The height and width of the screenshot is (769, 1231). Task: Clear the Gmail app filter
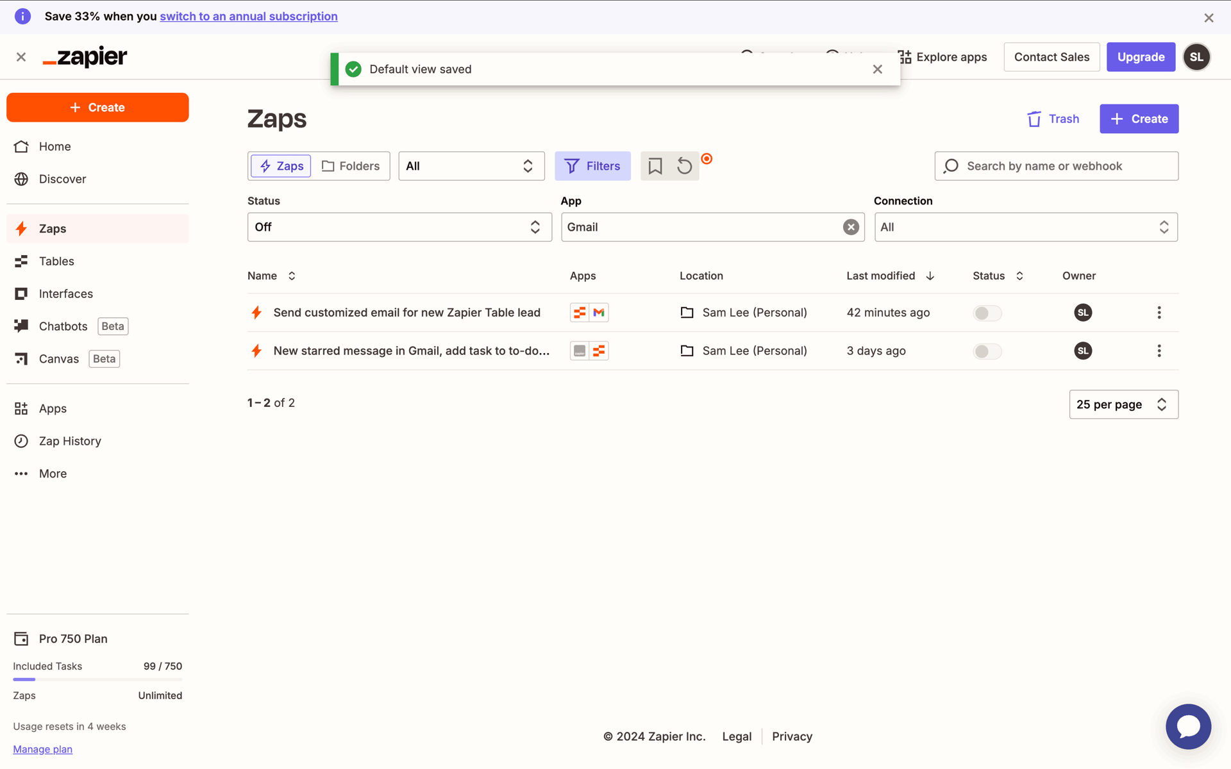pyautogui.click(x=851, y=227)
